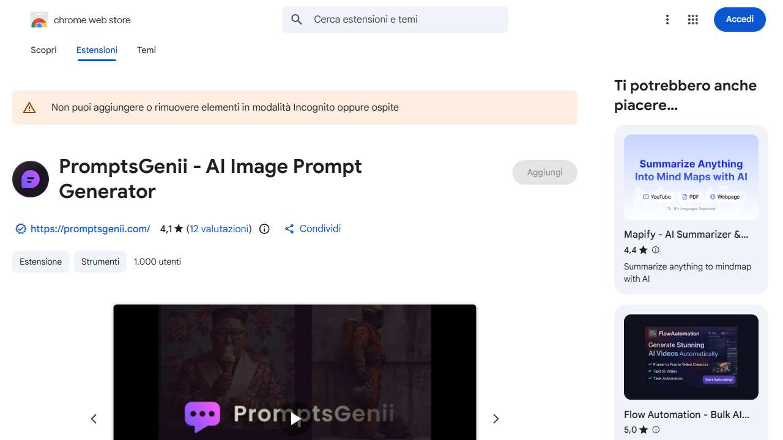Click the Accedi sign-in button
The width and height of the screenshot is (783, 440).
(740, 20)
